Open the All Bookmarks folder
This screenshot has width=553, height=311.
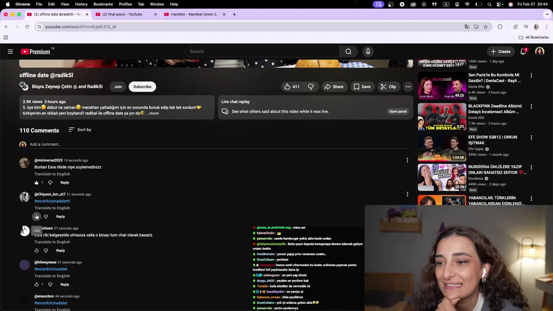pyautogui.click(x=534, y=38)
